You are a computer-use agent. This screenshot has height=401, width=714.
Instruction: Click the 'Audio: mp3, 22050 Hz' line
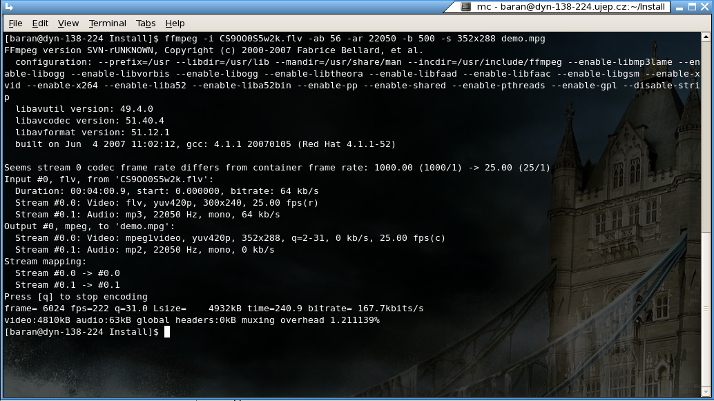tap(148, 215)
